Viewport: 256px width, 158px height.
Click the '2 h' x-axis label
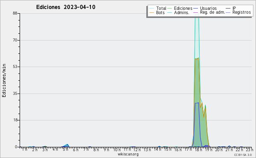click(x=35, y=149)
